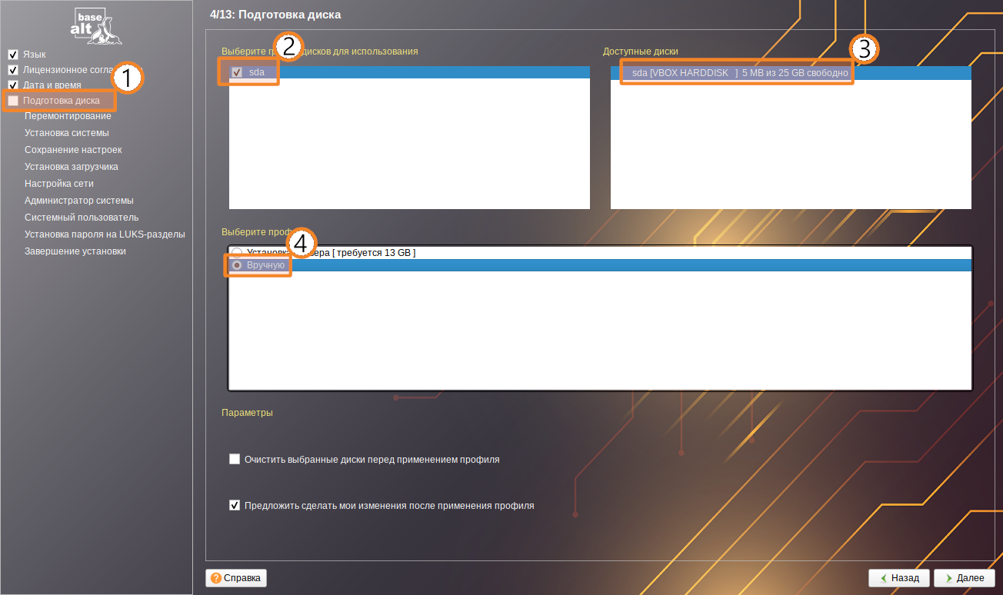
Task: Click annotation marker number 1
Action: [128, 78]
